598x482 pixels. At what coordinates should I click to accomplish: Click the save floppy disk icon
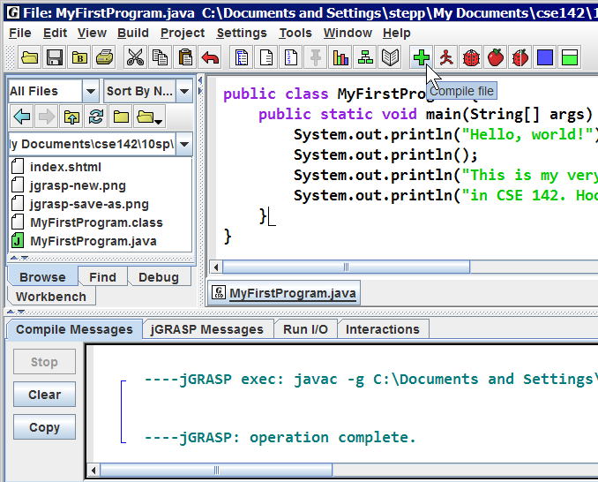point(55,58)
